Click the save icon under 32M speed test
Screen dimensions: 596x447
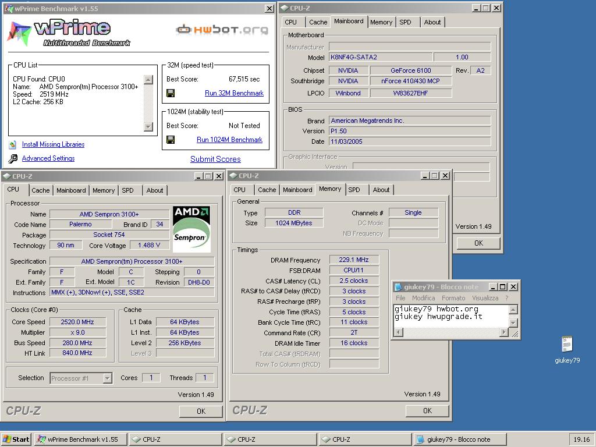pos(171,93)
